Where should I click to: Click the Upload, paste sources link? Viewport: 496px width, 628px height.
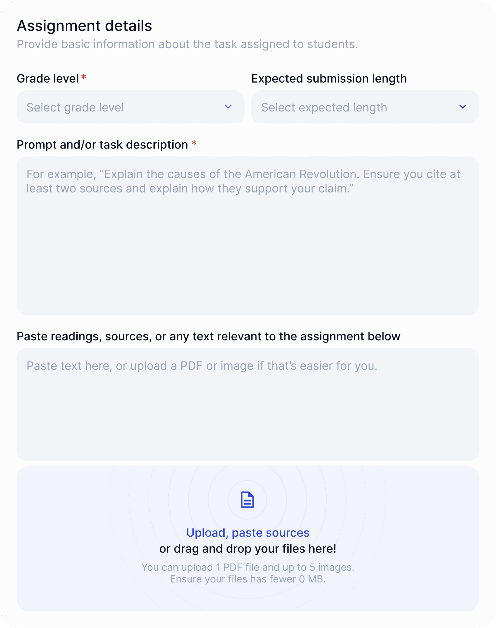[x=248, y=532]
